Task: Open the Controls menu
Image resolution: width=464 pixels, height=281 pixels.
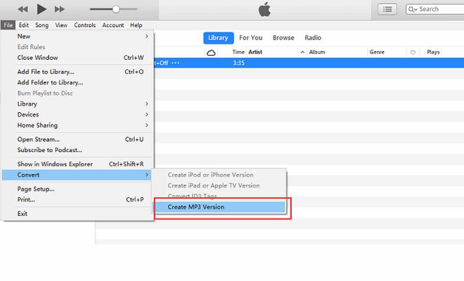Action: [x=85, y=25]
